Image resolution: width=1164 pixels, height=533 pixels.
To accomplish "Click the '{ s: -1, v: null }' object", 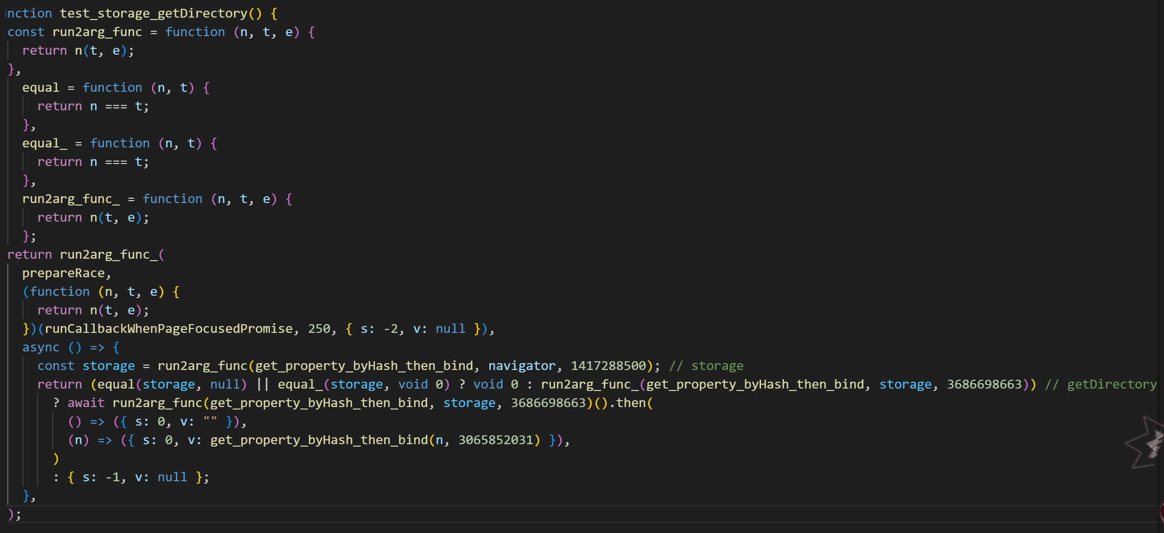I will point(134,477).
